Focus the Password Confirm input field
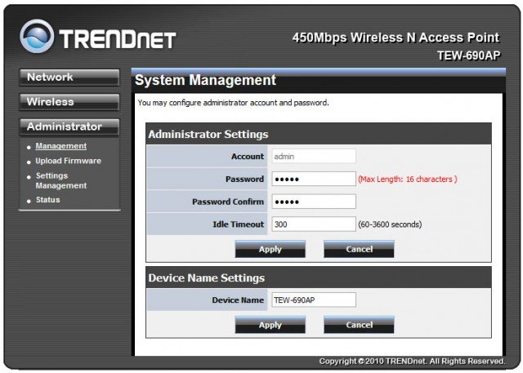Image resolution: width=523 pixels, height=373 pixels. (313, 202)
